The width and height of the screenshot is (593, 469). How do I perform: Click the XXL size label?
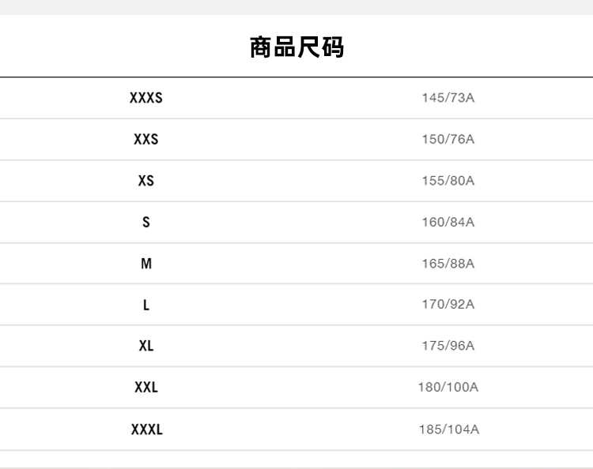tap(146, 388)
